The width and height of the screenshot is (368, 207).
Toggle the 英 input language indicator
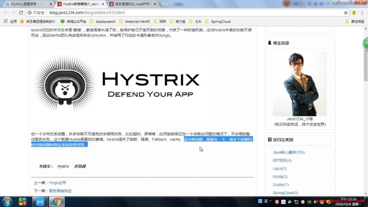point(266,201)
